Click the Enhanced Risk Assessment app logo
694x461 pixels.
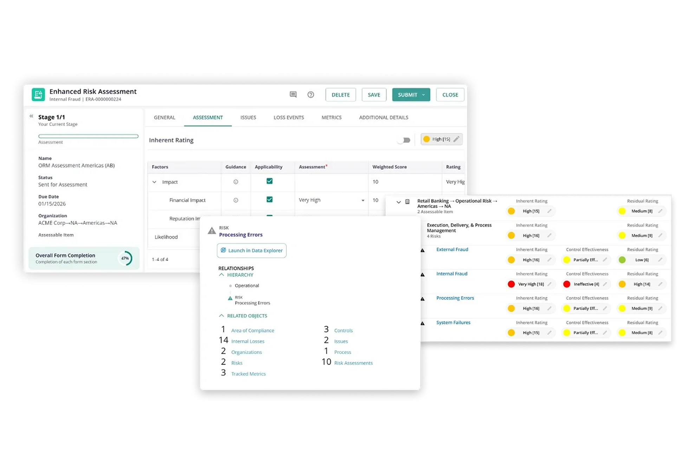38,94
